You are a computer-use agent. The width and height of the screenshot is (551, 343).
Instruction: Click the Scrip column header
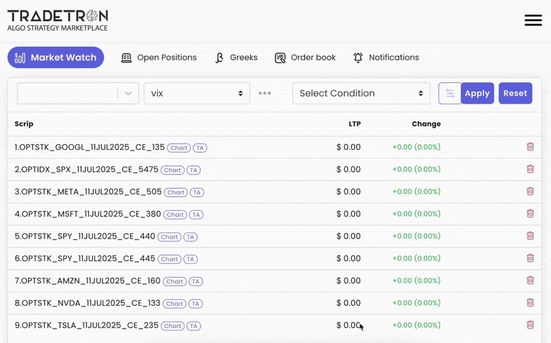tap(24, 124)
